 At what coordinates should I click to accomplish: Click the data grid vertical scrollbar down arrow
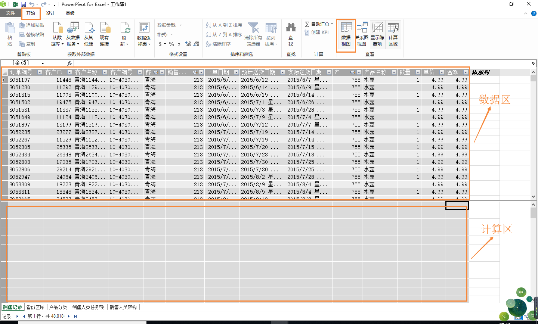coord(534,197)
